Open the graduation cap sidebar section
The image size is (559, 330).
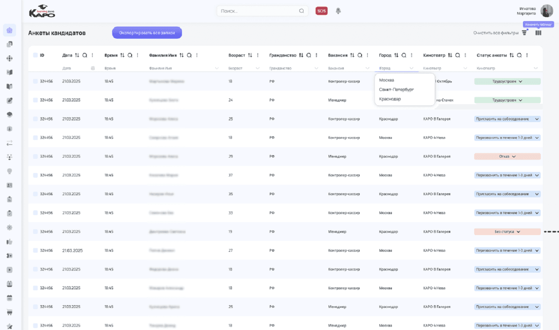[10, 115]
